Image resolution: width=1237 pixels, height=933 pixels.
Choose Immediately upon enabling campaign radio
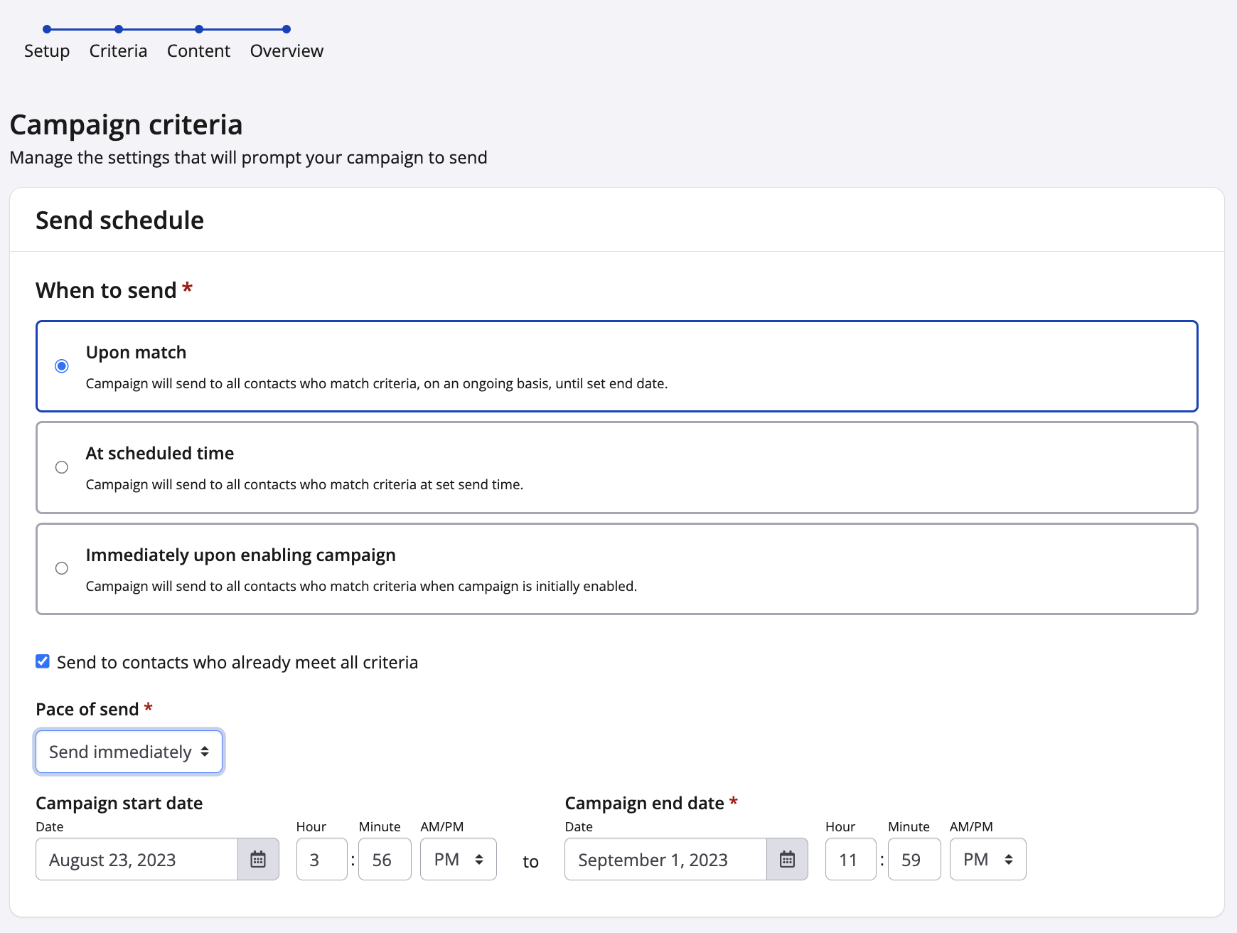click(x=62, y=568)
